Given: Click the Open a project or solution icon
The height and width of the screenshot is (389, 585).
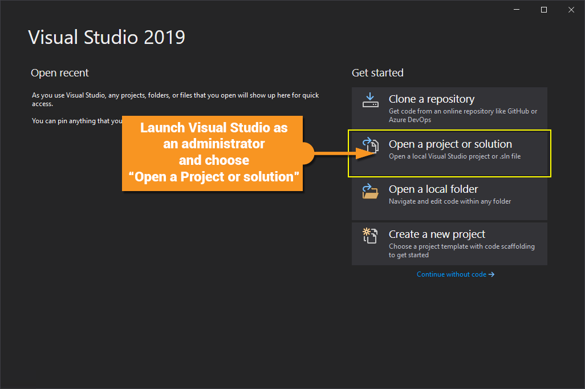Looking at the screenshot, I should pos(370,145).
